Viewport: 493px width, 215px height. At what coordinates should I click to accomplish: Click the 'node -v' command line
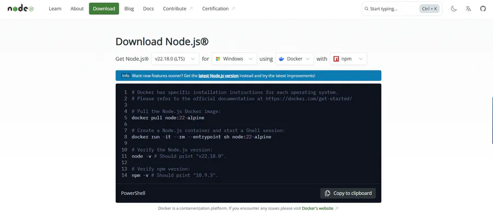tap(179, 156)
